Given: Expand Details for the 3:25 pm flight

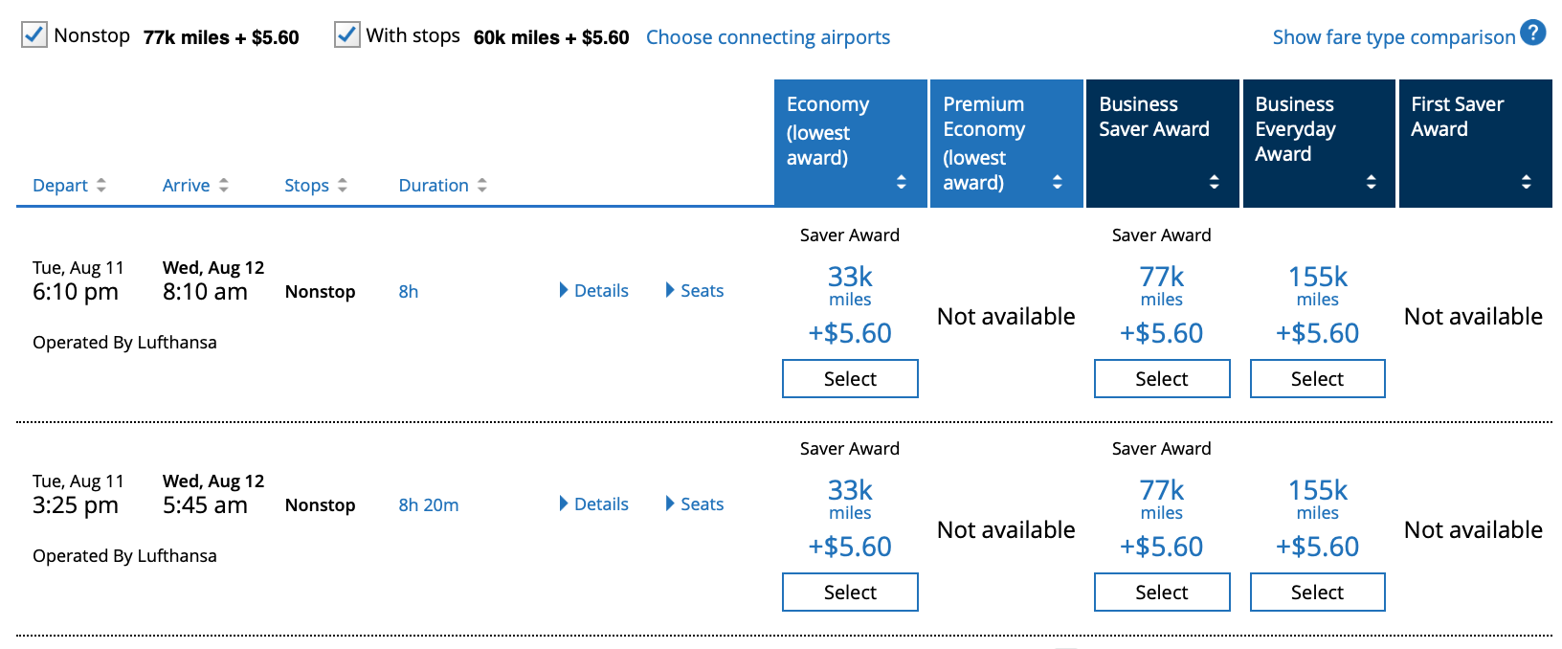Looking at the screenshot, I should (x=593, y=504).
